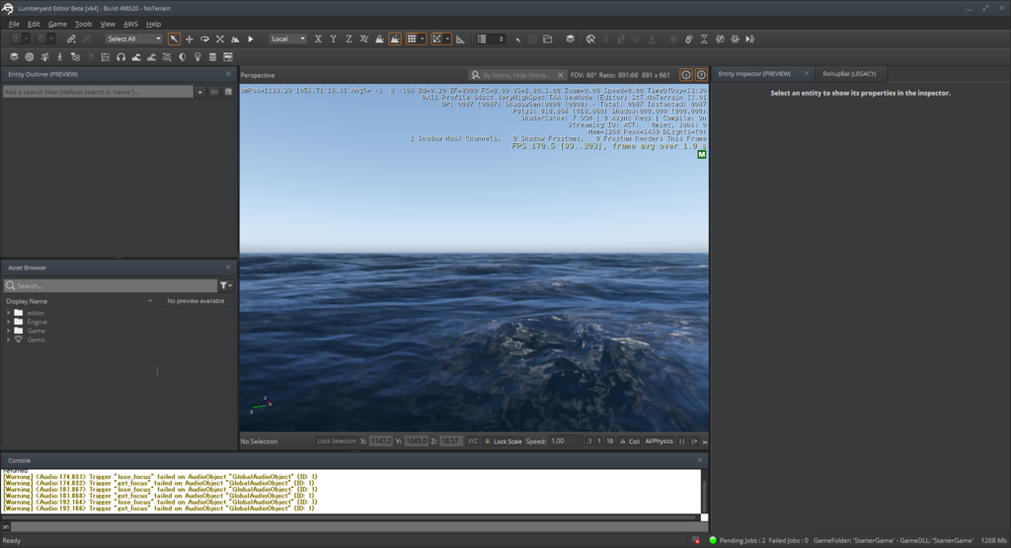Screen dimensions: 1011x548
Task: Select the arrow Select tool in toolbar
Action: tap(174, 39)
